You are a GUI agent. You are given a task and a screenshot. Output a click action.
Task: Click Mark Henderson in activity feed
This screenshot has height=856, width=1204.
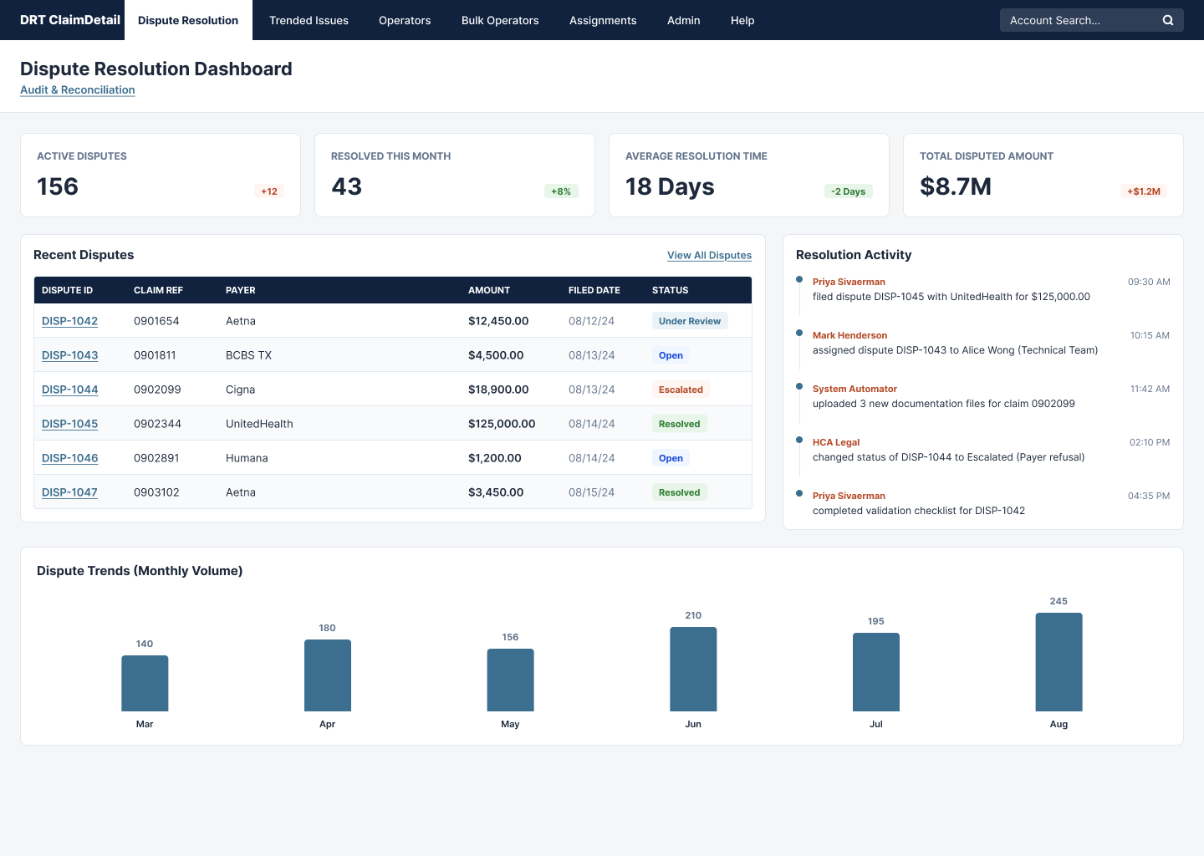849,335
